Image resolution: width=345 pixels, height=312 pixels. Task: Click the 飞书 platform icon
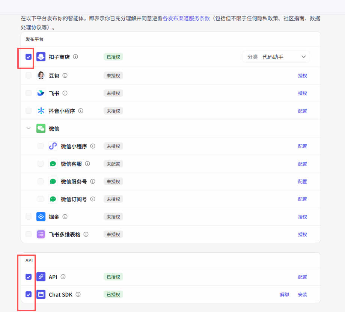pyautogui.click(x=41, y=93)
